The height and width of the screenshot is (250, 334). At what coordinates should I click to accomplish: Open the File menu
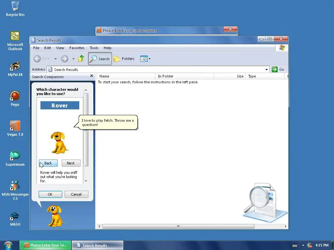coord(36,48)
